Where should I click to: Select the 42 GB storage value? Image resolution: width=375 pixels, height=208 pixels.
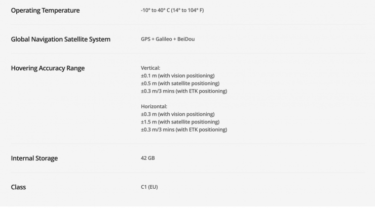[x=147, y=158]
